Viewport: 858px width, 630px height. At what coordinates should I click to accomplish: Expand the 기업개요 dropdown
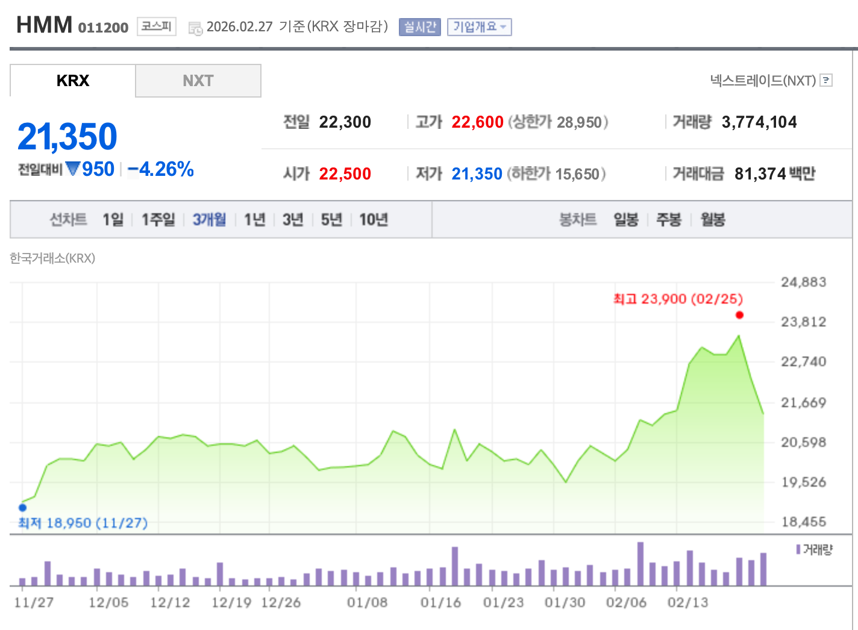coord(479,27)
